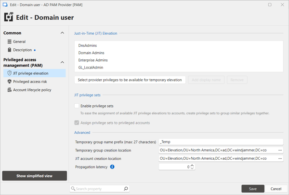Click the General list icon in sidebar
The height and width of the screenshot is (195, 289).
tap(10, 42)
